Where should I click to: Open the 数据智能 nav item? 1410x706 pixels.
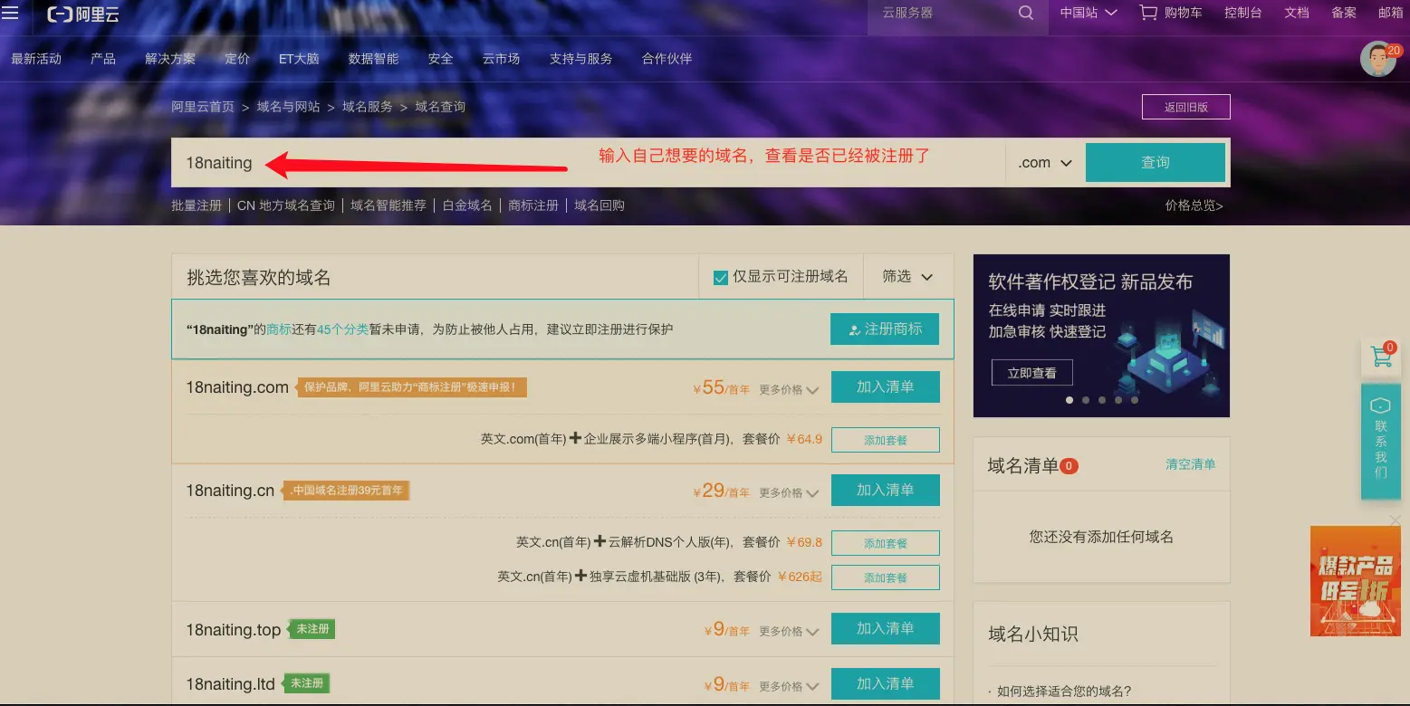click(373, 59)
